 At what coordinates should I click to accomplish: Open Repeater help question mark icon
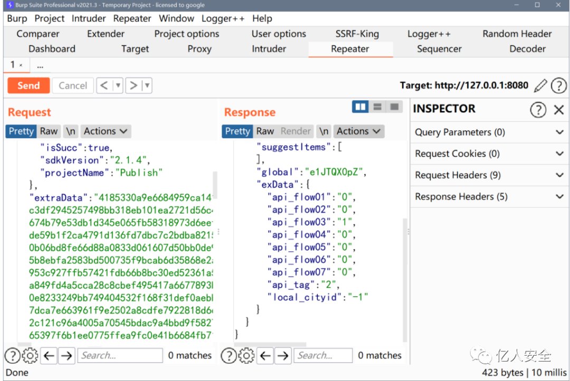point(559,86)
